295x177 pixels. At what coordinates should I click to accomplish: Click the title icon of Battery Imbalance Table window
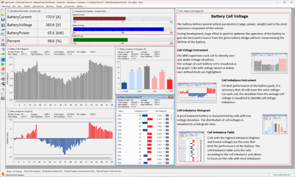(x=118, y=97)
